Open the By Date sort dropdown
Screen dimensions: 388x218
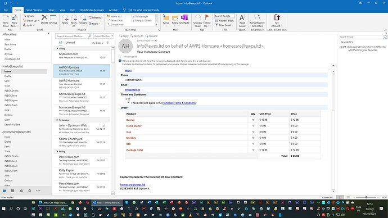pos(98,43)
